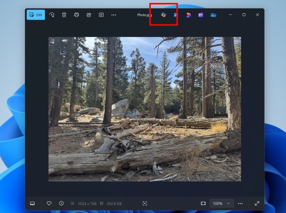Open the image in Microsoft Designer
The image size is (286, 213).
(x=188, y=15)
